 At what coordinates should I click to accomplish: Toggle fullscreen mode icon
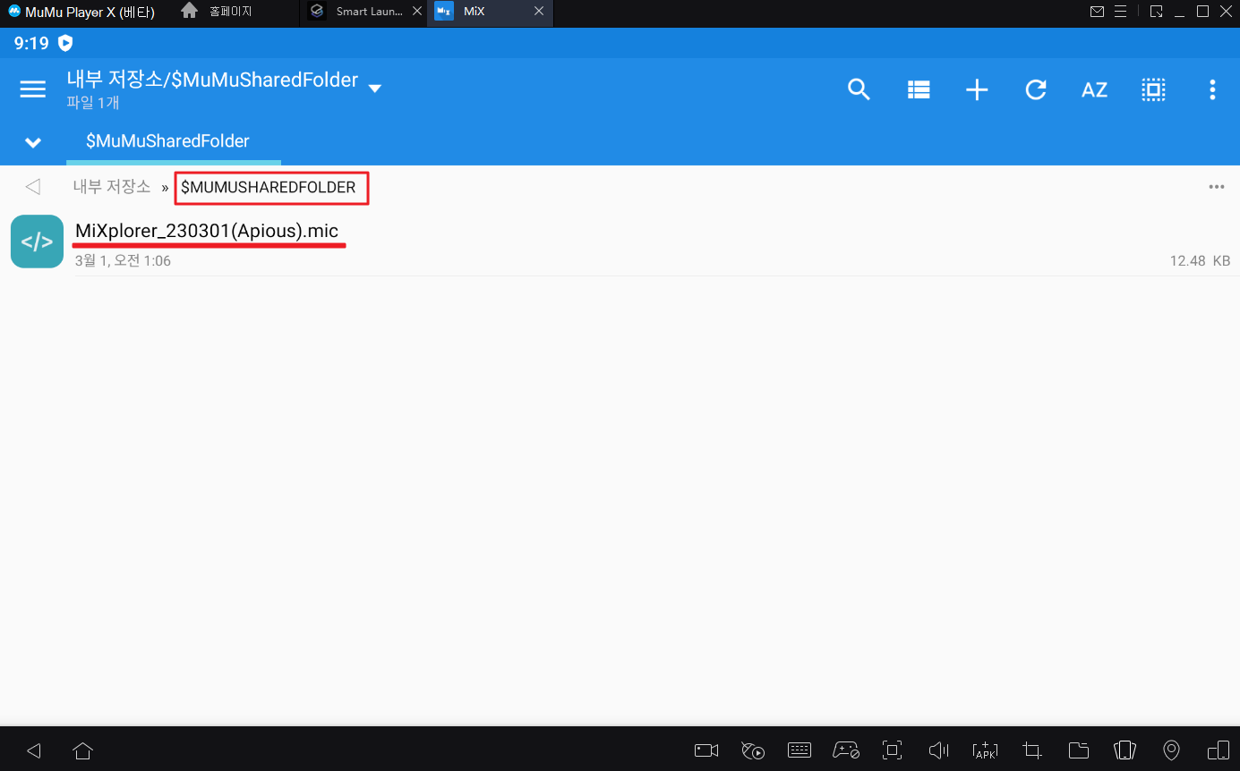tap(892, 750)
